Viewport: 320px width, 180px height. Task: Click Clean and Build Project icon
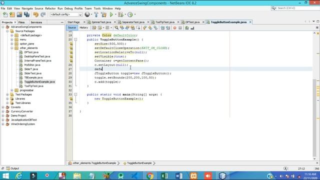[x=103, y=14]
